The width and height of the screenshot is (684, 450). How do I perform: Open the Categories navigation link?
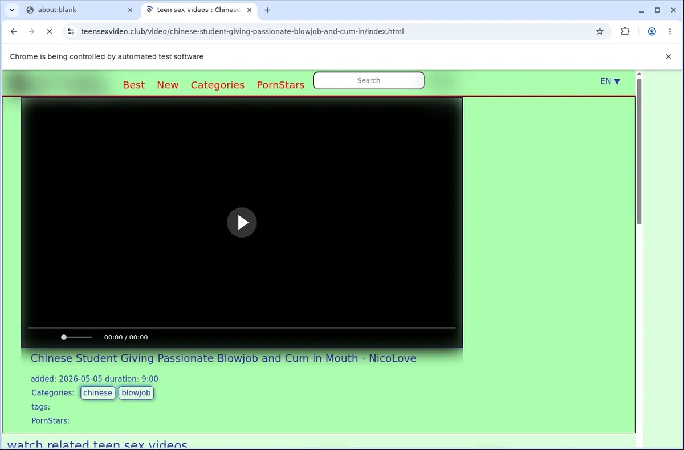tap(218, 85)
